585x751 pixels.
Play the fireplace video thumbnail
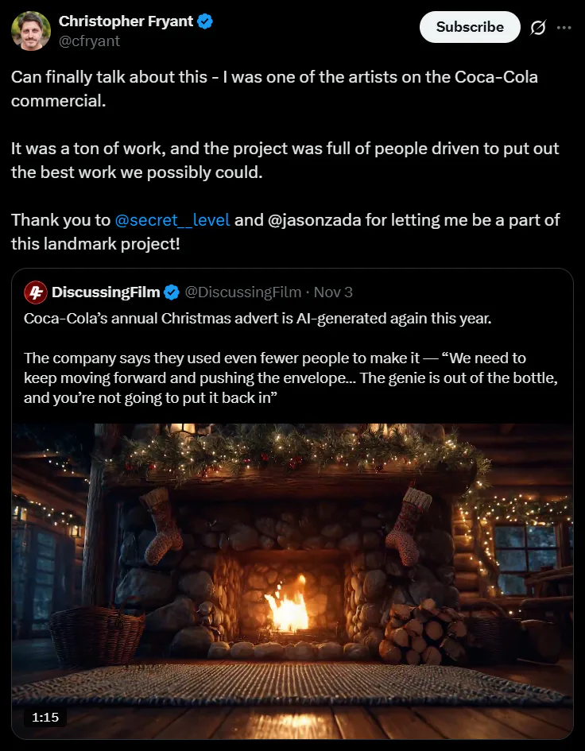[x=292, y=580]
